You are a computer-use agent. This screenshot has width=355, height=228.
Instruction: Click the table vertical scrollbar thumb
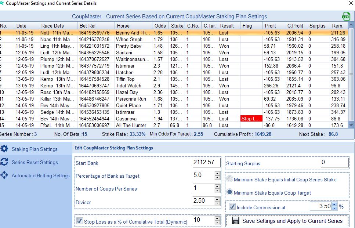pos(351,75)
